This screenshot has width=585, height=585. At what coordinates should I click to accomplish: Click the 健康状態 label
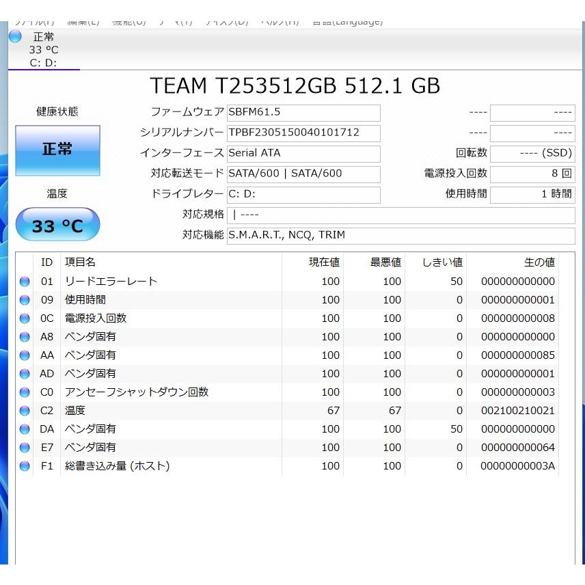57,111
